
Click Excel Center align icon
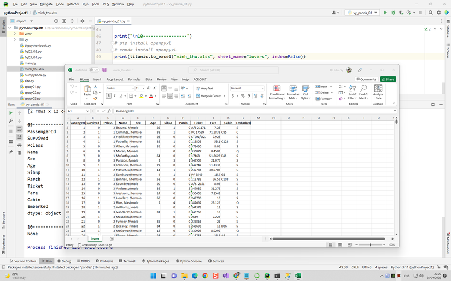[170, 96]
